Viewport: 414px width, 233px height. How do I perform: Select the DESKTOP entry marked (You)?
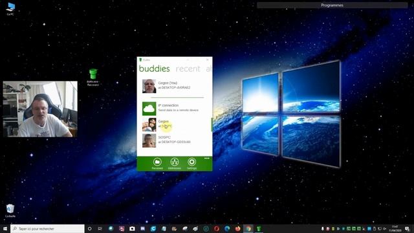pyautogui.click(x=174, y=86)
